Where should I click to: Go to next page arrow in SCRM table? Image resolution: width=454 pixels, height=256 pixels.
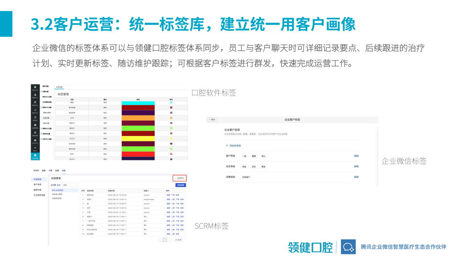[x=170, y=240]
